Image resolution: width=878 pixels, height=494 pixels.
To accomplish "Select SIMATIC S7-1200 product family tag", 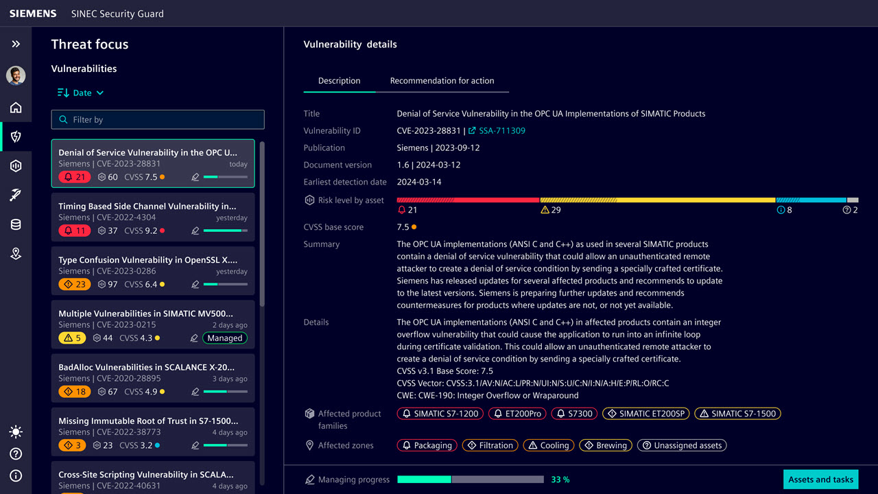I will click(440, 414).
